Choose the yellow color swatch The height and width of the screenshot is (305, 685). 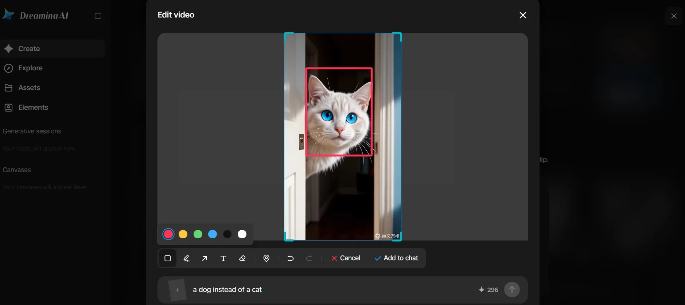pos(183,234)
